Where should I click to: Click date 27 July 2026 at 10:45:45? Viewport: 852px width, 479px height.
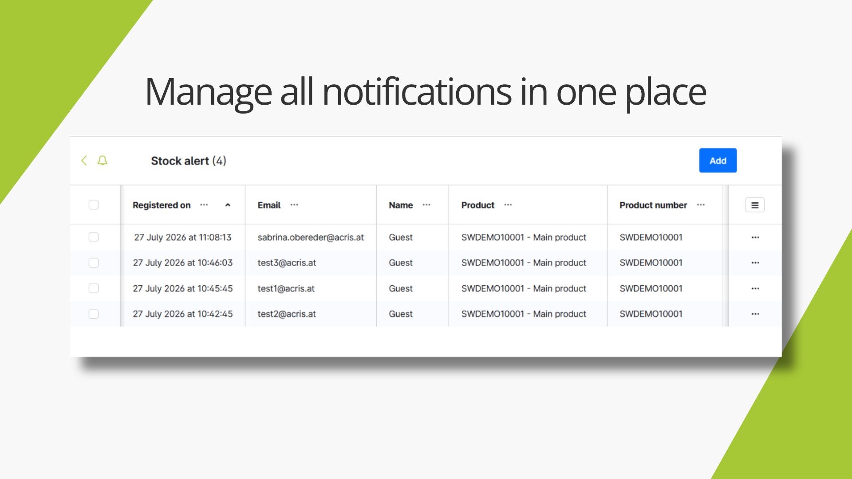point(183,288)
